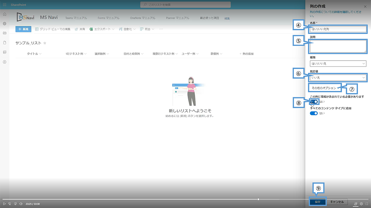Open the 既定値 default value dropdown
The image size is (371, 208).
pos(338,78)
